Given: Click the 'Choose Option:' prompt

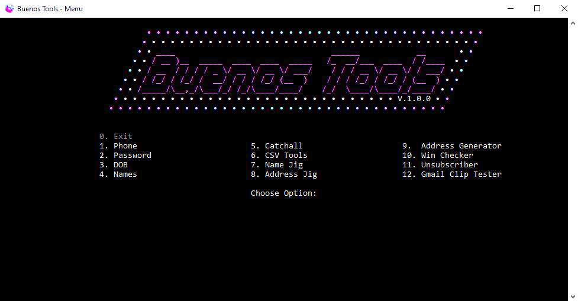Looking at the screenshot, I should tap(283, 193).
